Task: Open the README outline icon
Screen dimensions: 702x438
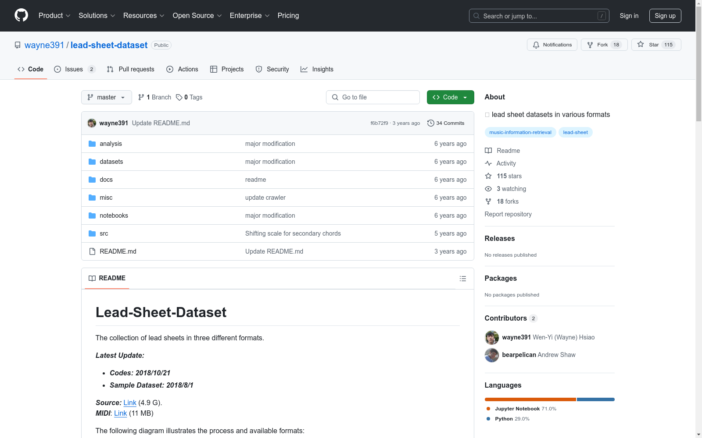Action: tap(462, 279)
